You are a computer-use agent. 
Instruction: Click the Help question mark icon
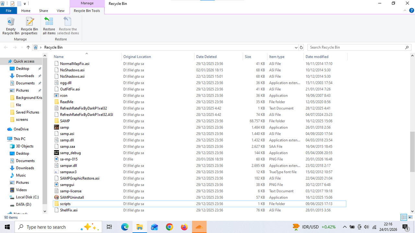[412, 11]
